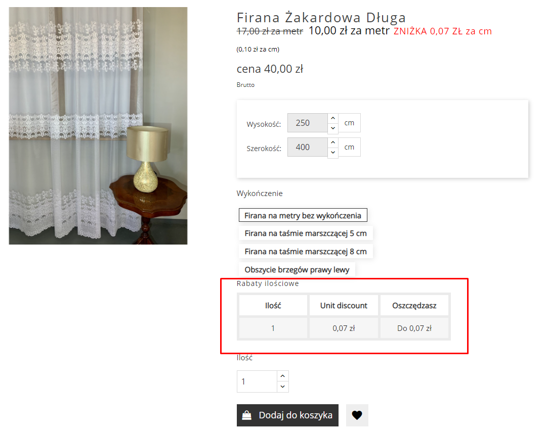The image size is (546, 432).
Task: Click the Unit discount column header
Action: (x=344, y=305)
